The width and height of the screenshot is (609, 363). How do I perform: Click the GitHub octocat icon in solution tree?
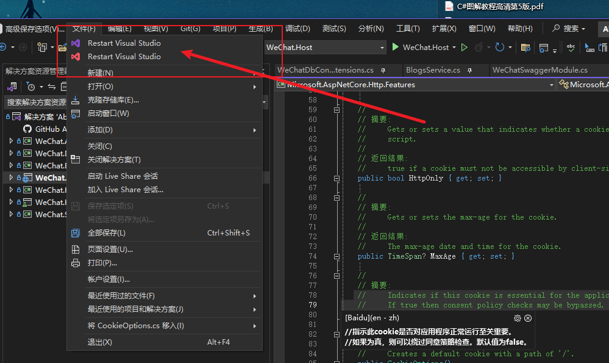[27, 129]
